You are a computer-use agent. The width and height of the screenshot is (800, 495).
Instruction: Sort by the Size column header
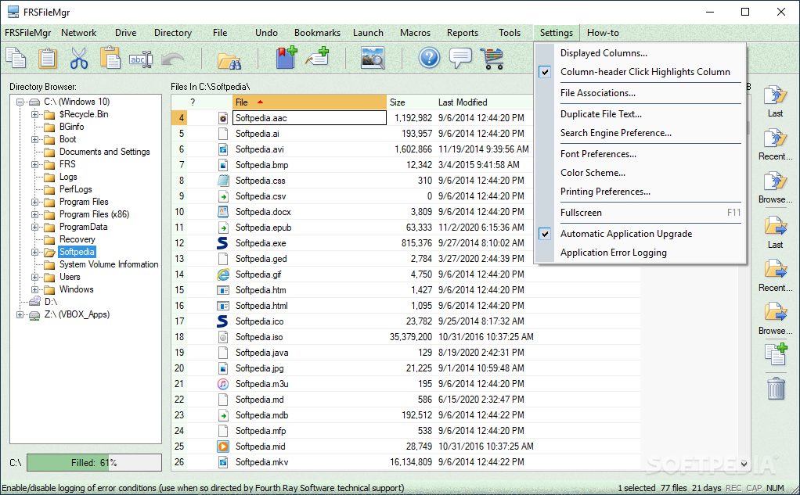(409, 102)
